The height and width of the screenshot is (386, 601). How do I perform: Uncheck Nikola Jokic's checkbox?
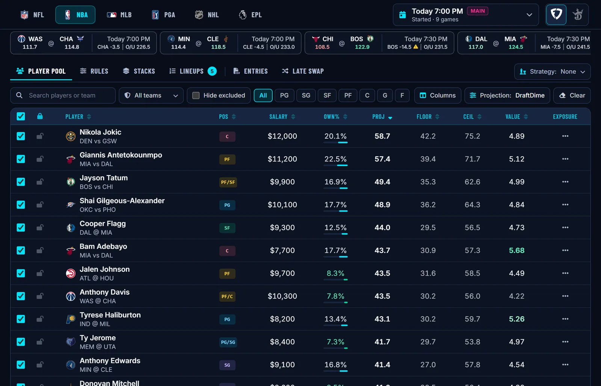[21, 136]
